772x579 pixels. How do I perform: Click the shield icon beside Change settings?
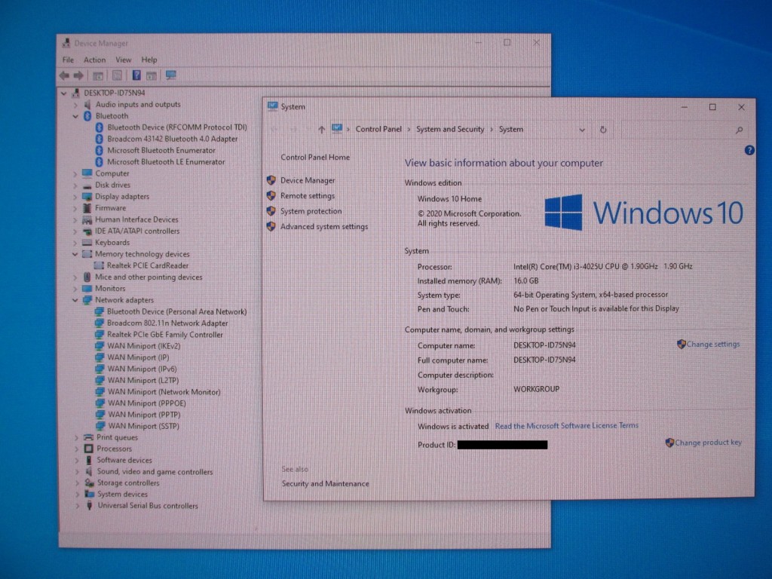tap(682, 344)
